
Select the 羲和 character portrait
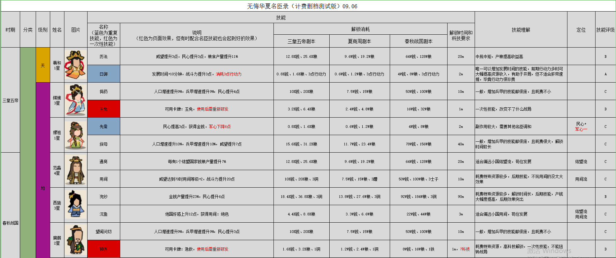tap(76, 64)
